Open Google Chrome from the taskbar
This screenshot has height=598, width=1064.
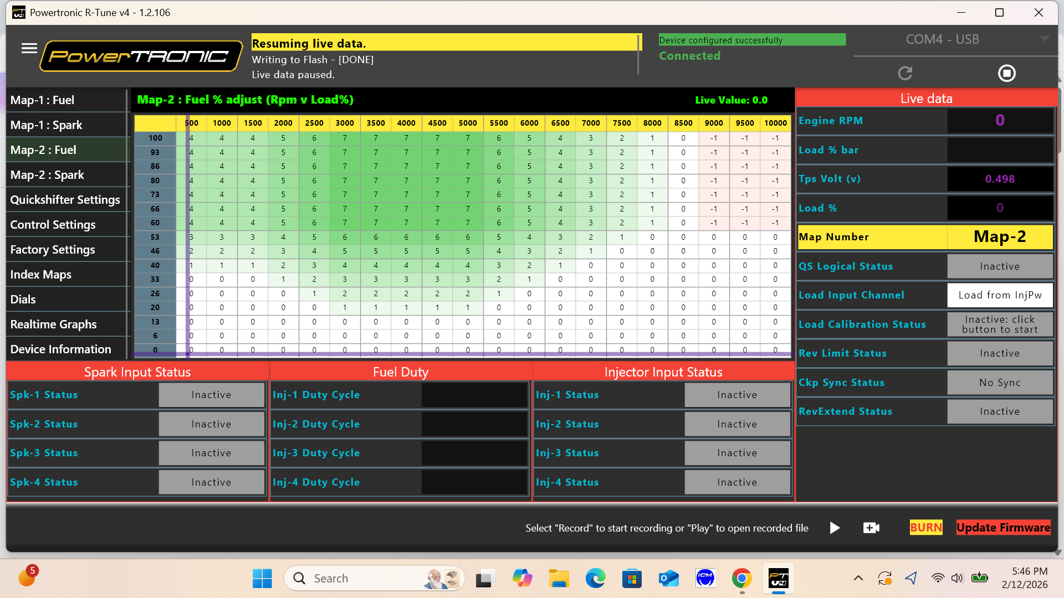coord(741,579)
